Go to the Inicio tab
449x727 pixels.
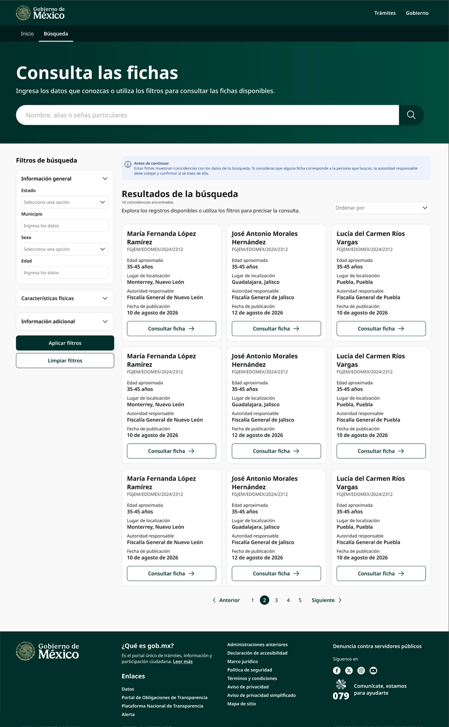27,34
